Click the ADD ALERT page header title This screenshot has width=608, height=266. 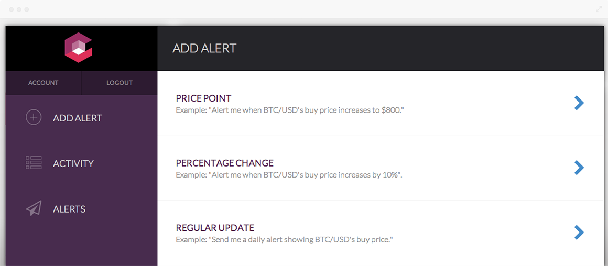(x=204, y=48)
